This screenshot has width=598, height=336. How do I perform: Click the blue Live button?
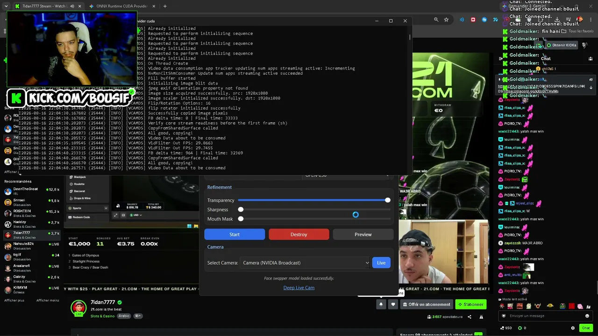[x=381, y=263]
